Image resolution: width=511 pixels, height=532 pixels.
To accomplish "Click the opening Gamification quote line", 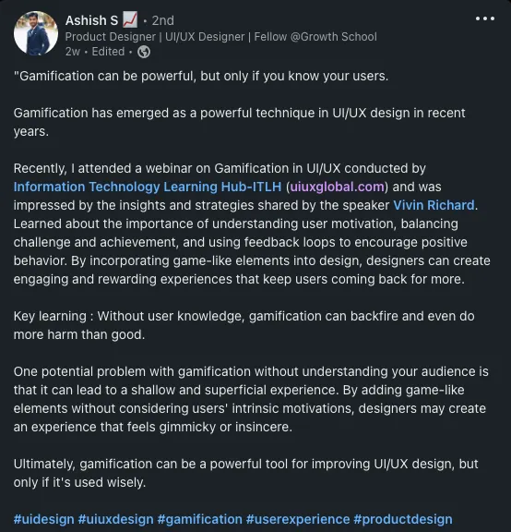I will [x=201, y=76].
